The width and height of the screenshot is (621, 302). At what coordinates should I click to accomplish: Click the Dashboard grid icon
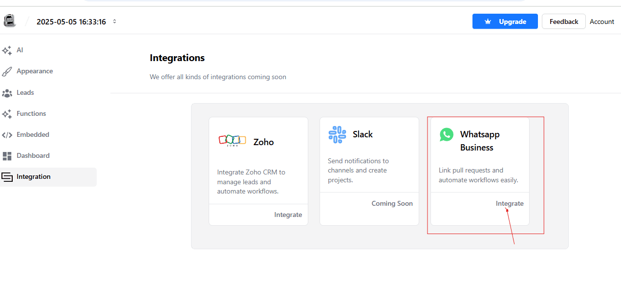click(7, 156)
